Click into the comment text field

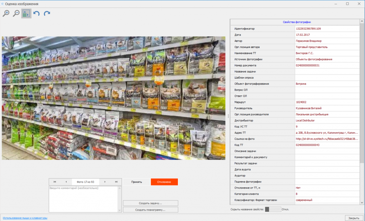pos(83,199)
